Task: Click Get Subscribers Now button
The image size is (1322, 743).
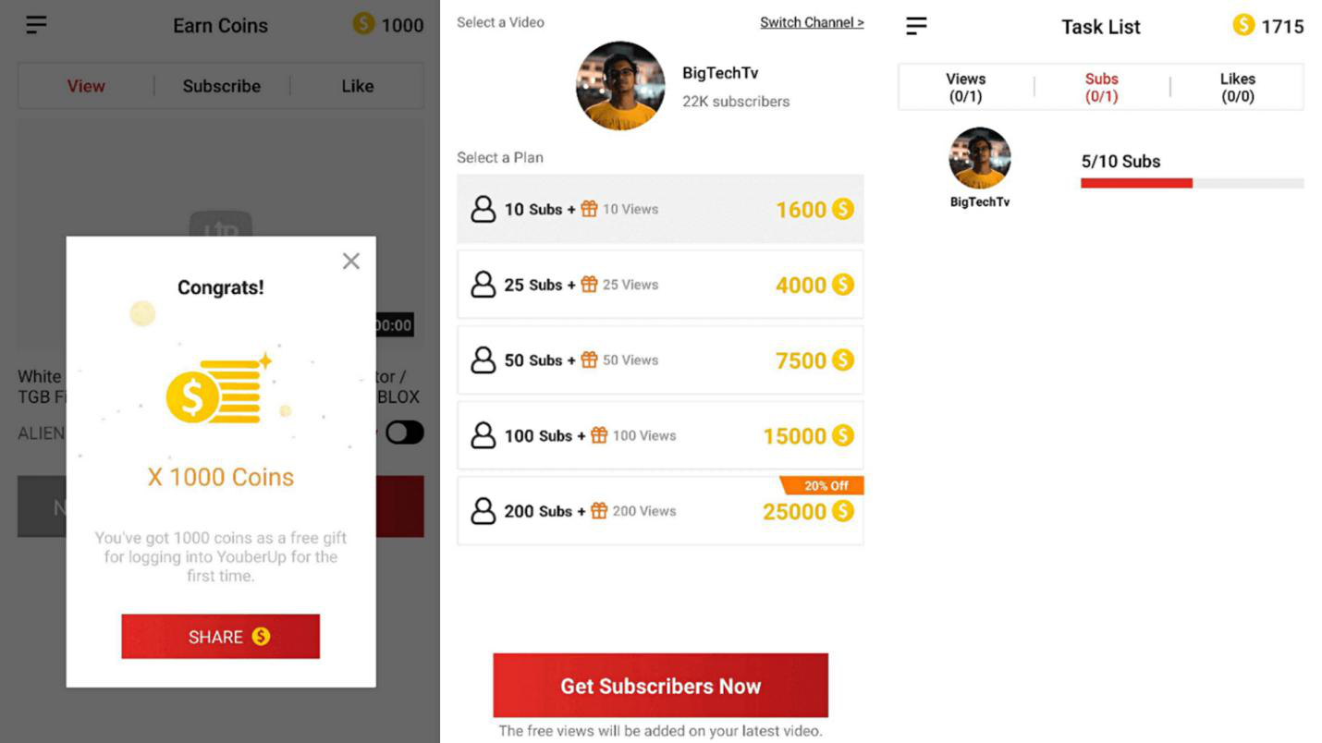Action: point(660,686)
